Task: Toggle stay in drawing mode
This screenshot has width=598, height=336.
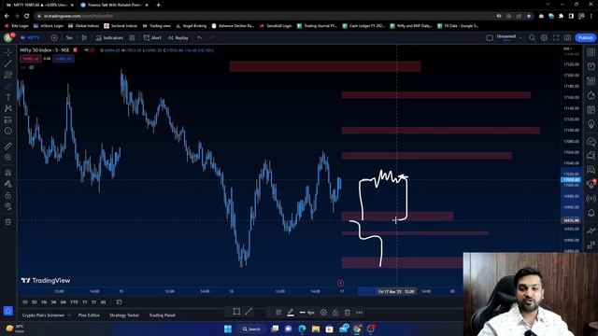Action: [x=8, y=184]
